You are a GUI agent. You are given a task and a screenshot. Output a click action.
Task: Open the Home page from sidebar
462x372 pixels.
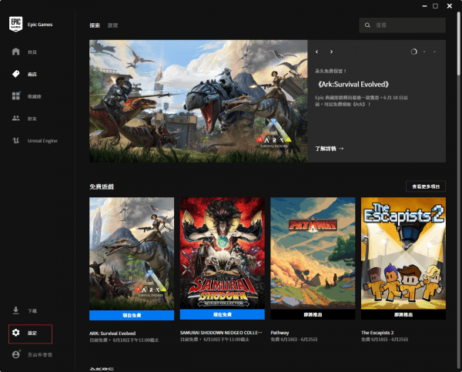tap(16, 52)
